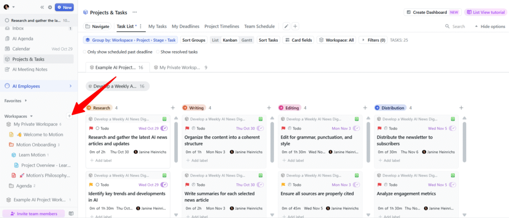Open the three-dot menu beside Projects & Tasks

pos(135,12)
